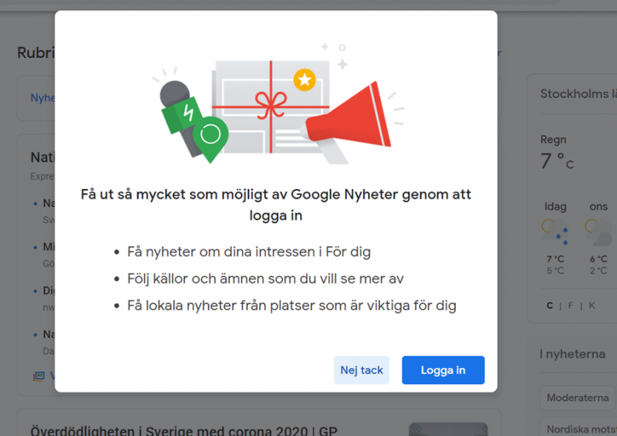Image resolution: width=617 pixels, height=436 pixels.
Task: Click the I nyheterna section heading
Action: (572, 354)
